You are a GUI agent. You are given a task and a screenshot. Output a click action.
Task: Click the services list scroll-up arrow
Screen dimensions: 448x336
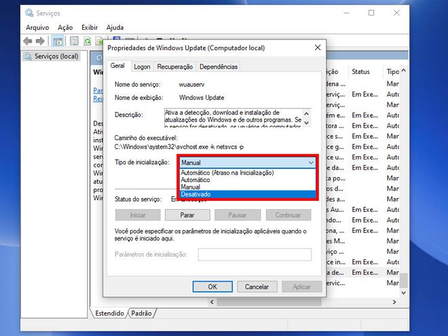coord(403,70)
